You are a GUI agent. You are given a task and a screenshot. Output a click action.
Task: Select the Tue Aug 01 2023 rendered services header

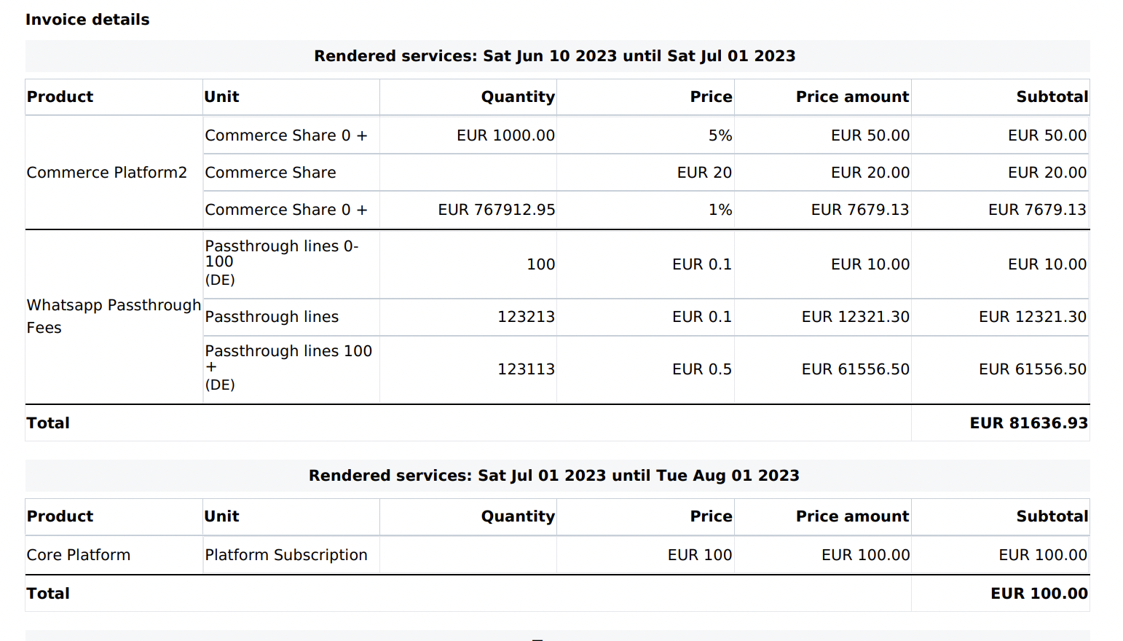pos(554,476)
